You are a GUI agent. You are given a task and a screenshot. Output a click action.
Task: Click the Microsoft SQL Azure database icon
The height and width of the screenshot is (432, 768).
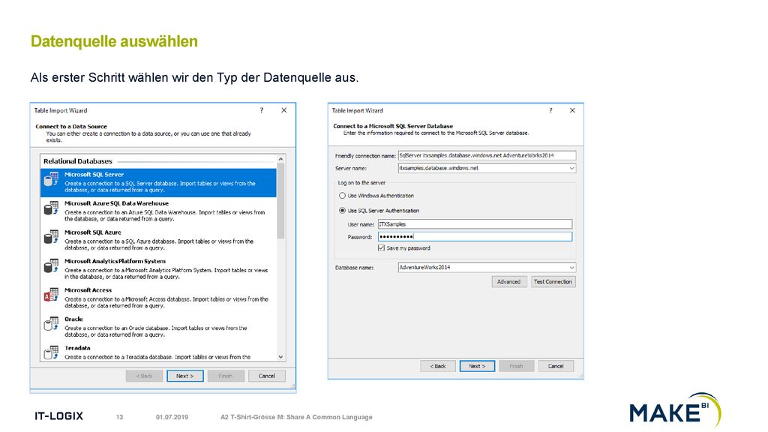pyautogui.click(x=51, y=237)
